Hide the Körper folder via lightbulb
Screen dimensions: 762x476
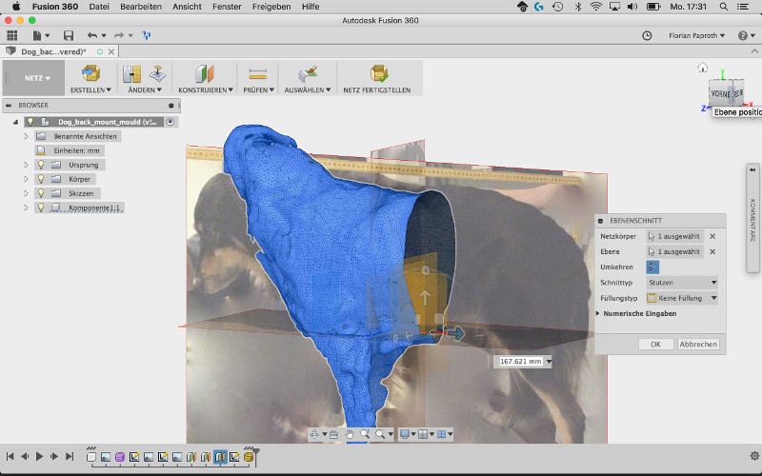pyautogui.click(x=42, y=178)
